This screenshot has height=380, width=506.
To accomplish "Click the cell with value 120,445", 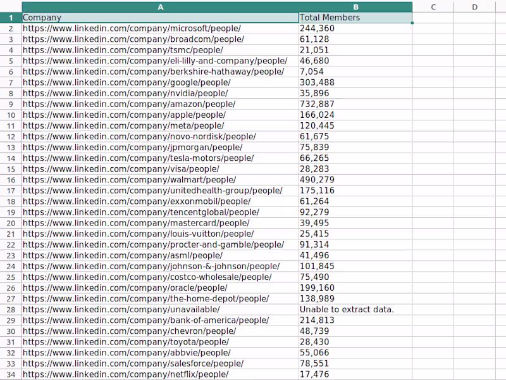I will coord(355,125).
